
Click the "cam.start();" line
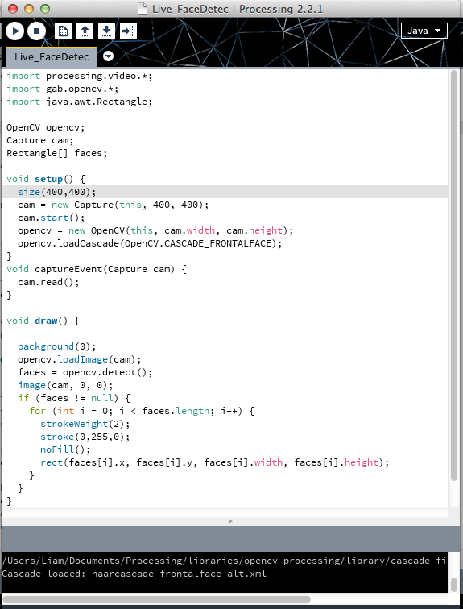(x=52, y=217)
